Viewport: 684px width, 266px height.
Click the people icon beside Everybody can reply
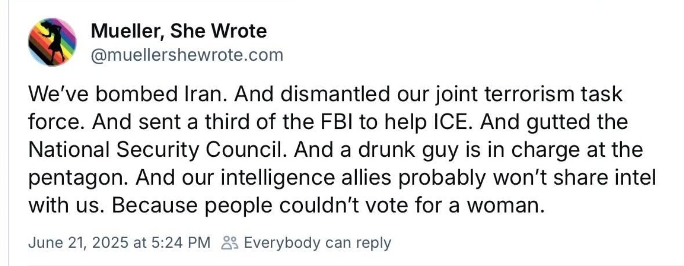[x=230, y=243]
